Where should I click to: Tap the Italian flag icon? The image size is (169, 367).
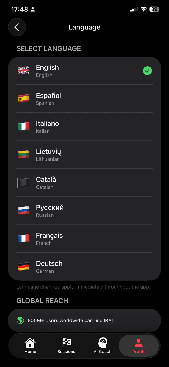click(x=23, y=127)
